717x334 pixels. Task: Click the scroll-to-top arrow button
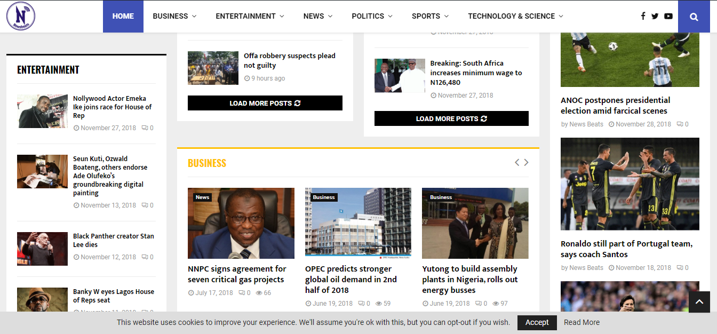click(699, 301)
